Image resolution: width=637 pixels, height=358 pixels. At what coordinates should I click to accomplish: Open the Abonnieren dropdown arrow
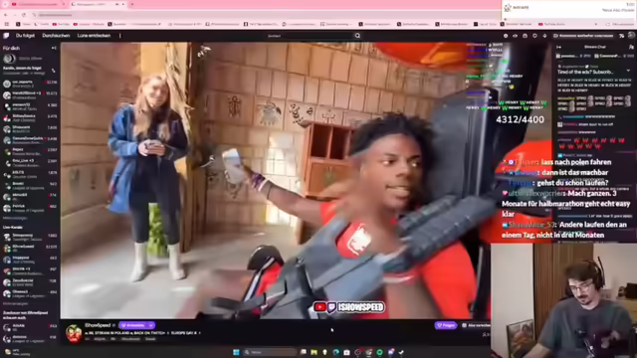point(151,325)
